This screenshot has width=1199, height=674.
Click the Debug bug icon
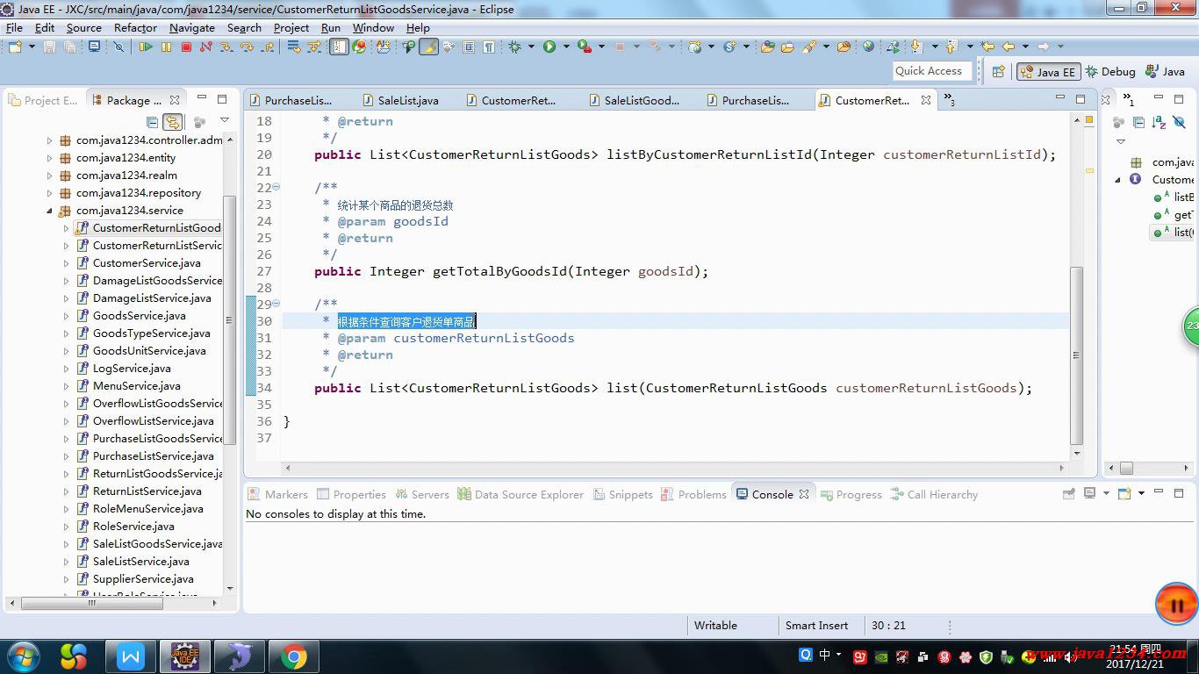pyautogui.click(x=514, y=47)
